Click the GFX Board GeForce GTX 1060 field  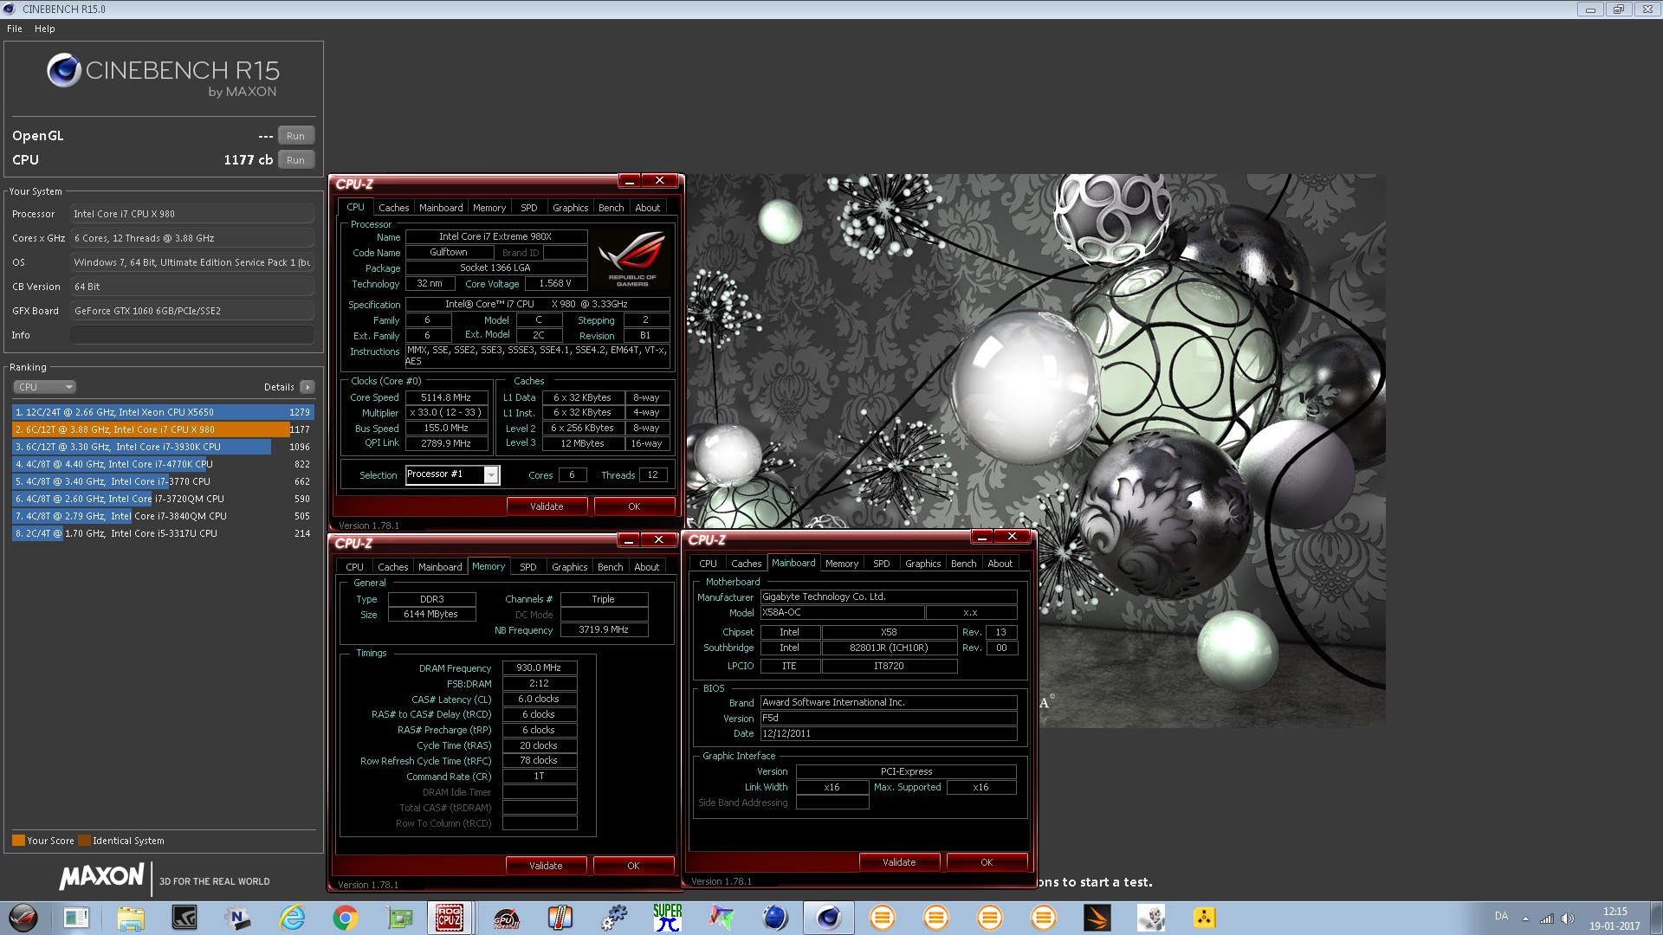(x=191, y=311)
